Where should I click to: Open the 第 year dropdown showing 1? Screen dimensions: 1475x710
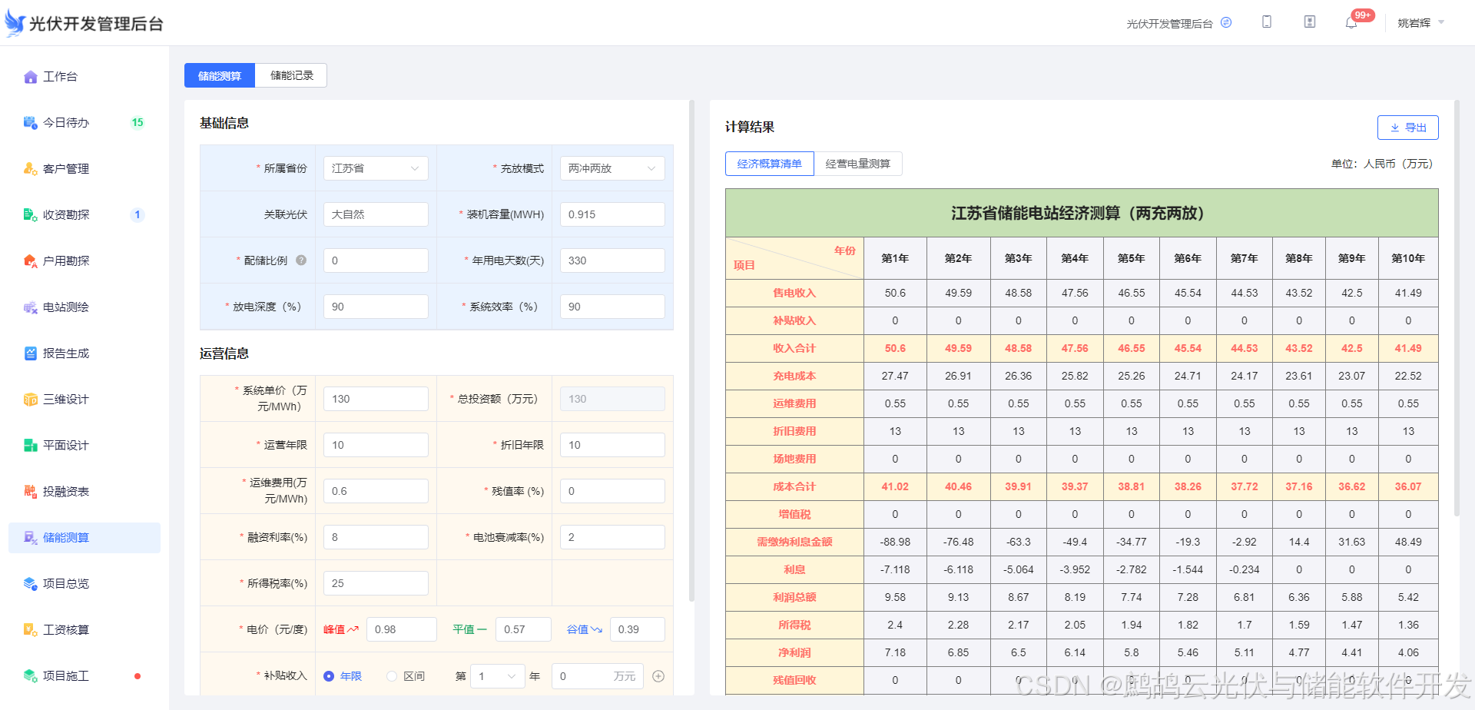point(498,676)
